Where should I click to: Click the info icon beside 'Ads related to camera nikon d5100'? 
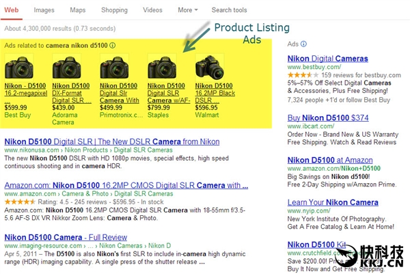(113, 45)
